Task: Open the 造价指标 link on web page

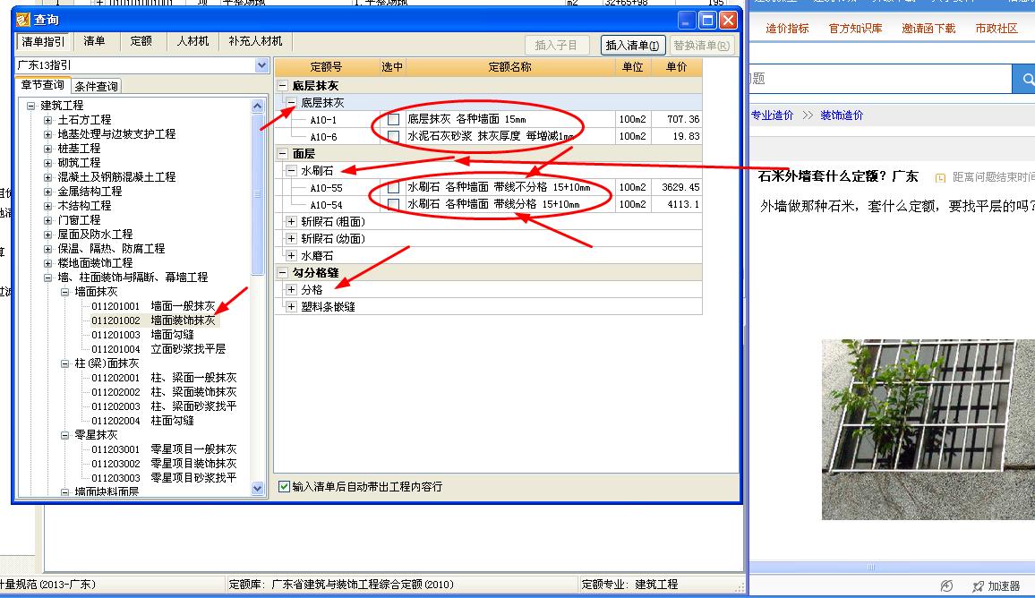Action: 788,29
